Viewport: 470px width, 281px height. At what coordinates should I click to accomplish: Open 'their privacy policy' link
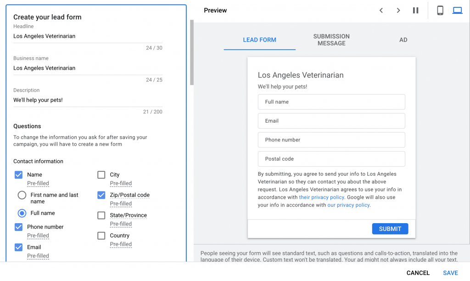(x=322, y=197)
